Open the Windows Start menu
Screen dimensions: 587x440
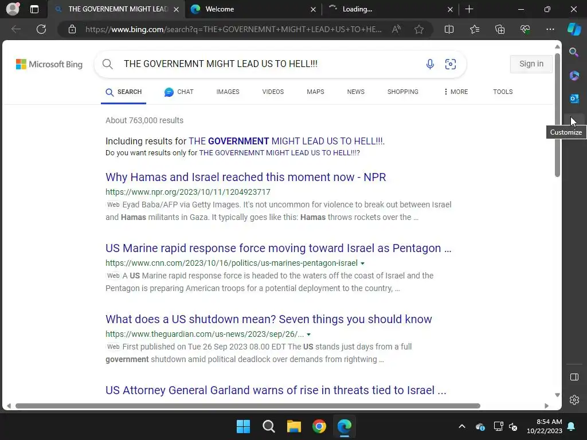pyautogui.click(x=243, y=426)
